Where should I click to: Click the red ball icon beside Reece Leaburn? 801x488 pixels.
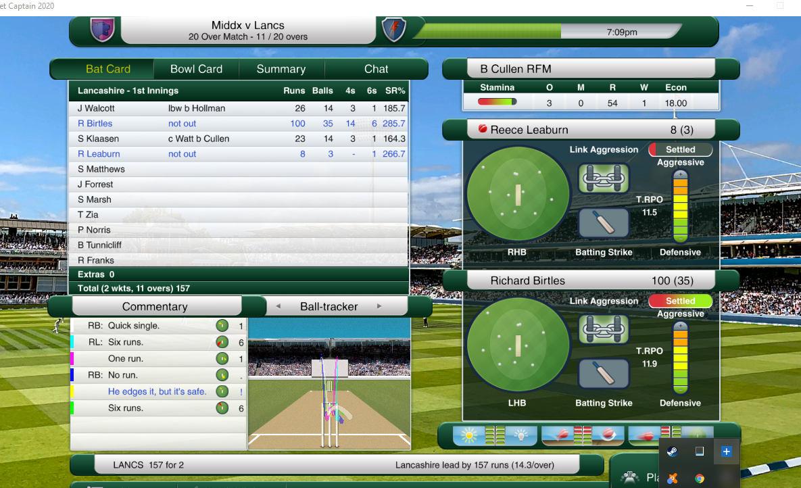click(482, 129)
